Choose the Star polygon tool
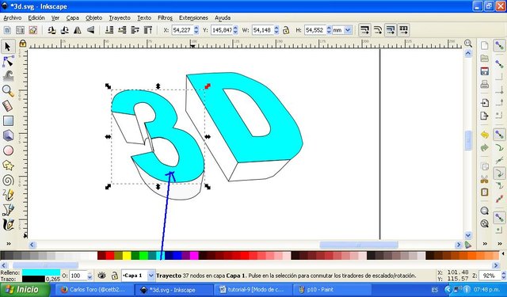Viewport: 507px width, 297px height. click(8, 166)
